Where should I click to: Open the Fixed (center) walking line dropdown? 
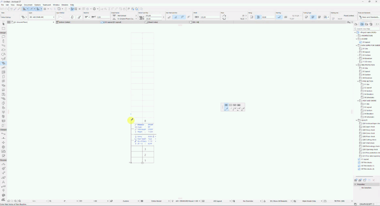point(349,16)
